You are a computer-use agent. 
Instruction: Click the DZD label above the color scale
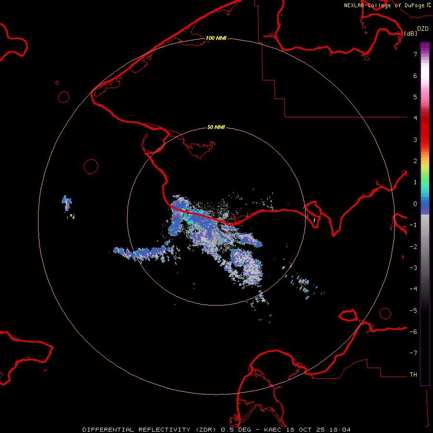pos(423,29)
